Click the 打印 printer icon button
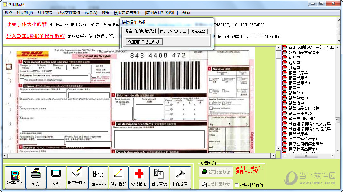Screen dimensions: 343x192 click(x=36, y=177)
